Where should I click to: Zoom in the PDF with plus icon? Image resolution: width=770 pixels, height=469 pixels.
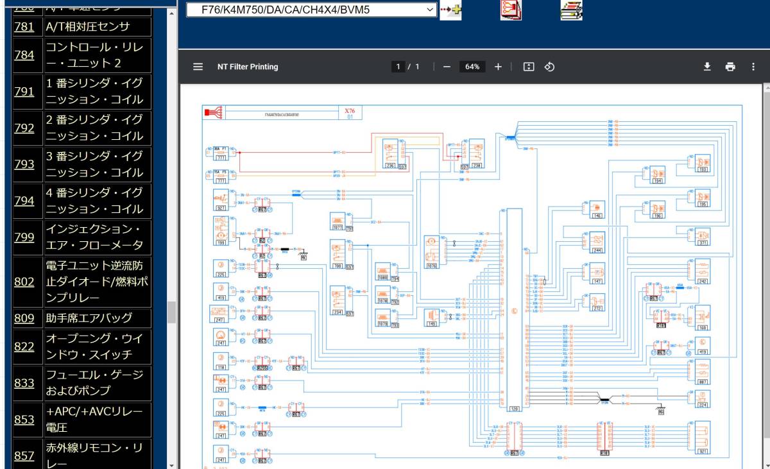498,67
